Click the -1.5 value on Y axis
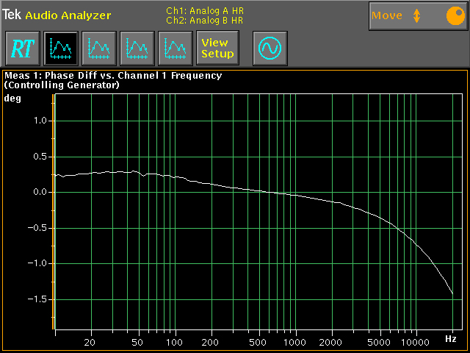The image size is (470, 353). [x=37, y=299]
